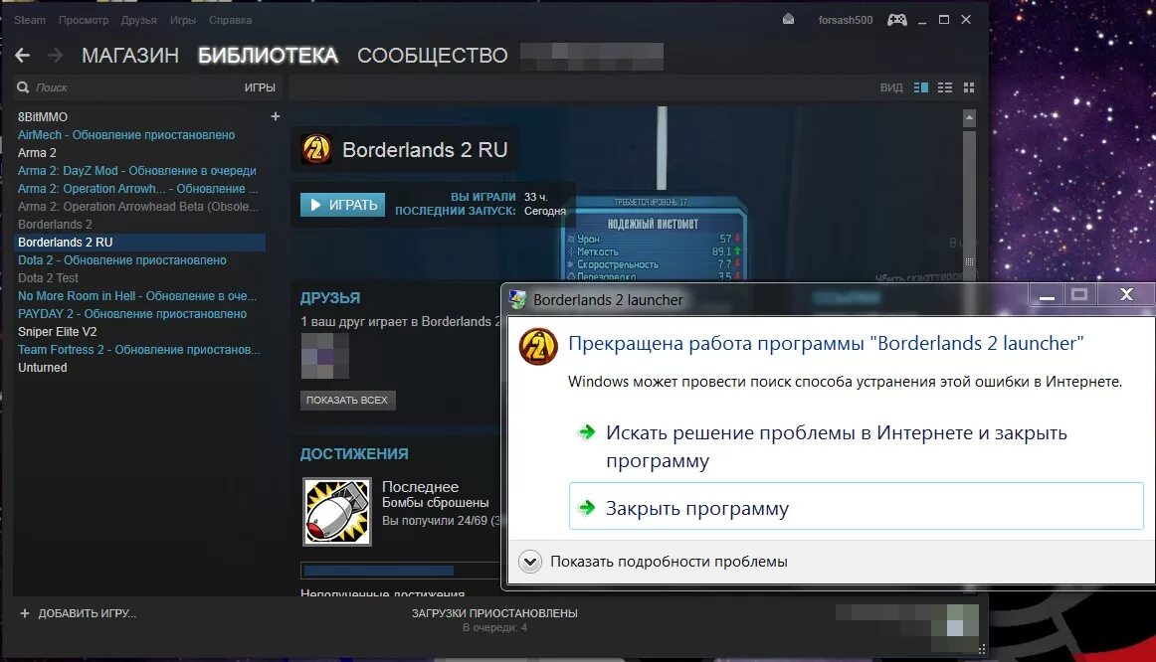The width and height of the screenshot is (1156, 662).
Task: Maximize the Steam window
Action: (x=944, y=20)
